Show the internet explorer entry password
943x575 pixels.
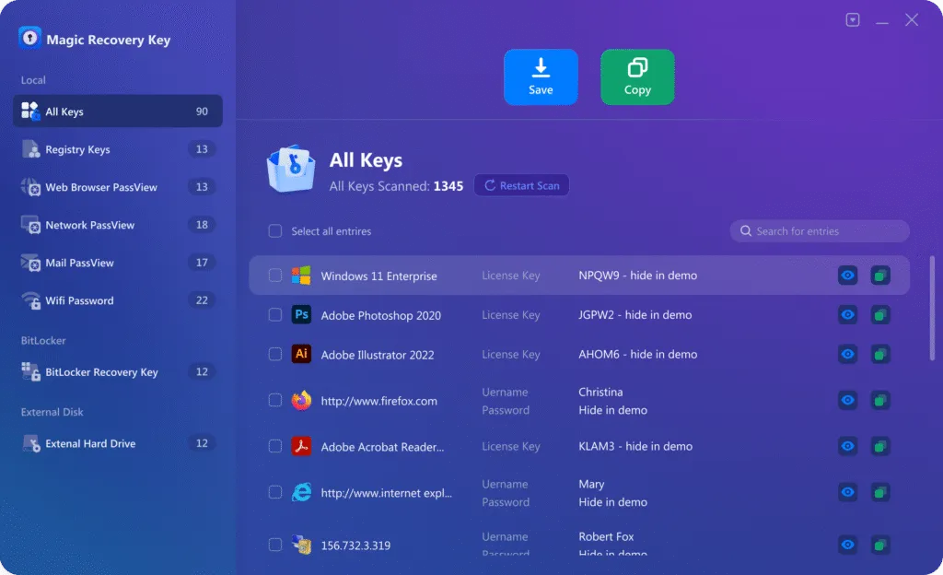pyautogui.click(x=848, y=493)
